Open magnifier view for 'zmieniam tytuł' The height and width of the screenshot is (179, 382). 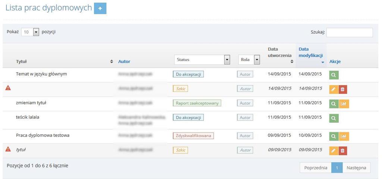[x=334, y=104]
